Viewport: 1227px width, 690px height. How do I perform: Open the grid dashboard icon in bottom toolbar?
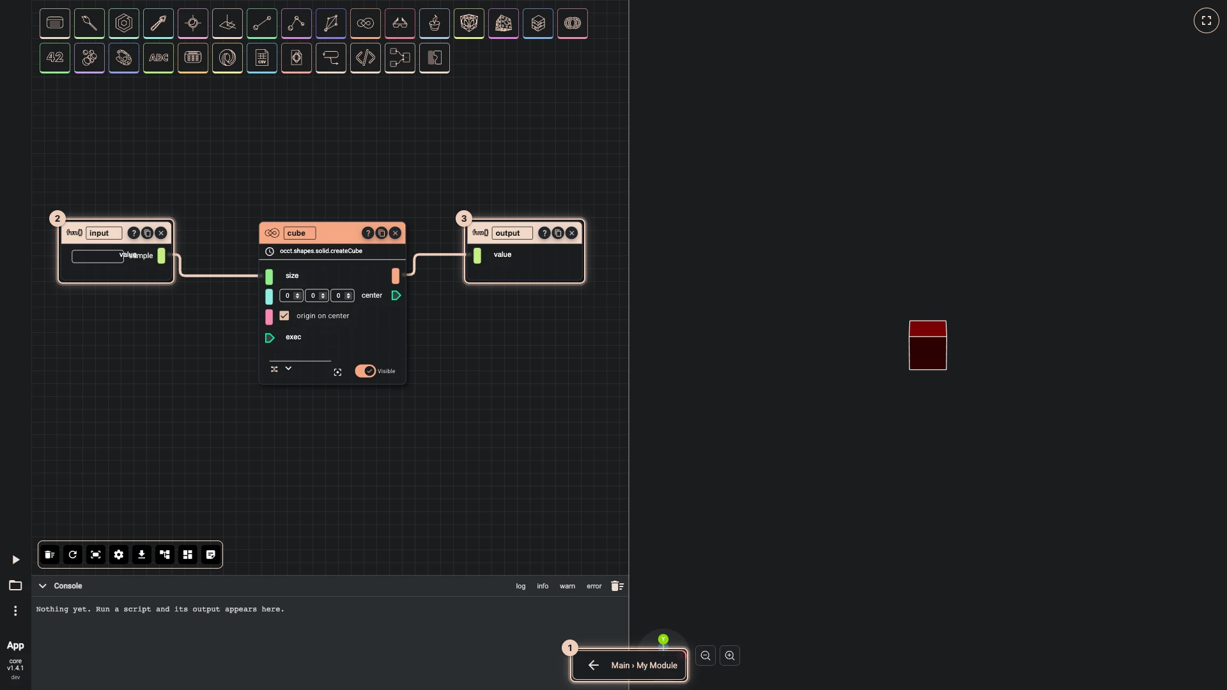pyautogui.click(x=188, y=555)
